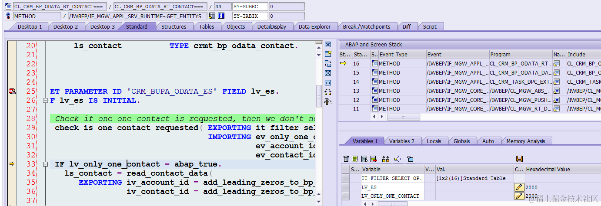The image size is (601, 206).
Task: Click the blue information icon in the header
Action: pyautogui.click(x=221, y=16)
